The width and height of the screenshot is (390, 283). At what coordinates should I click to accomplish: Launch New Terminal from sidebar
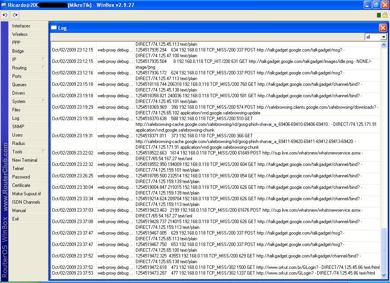(x=28, y=160)
